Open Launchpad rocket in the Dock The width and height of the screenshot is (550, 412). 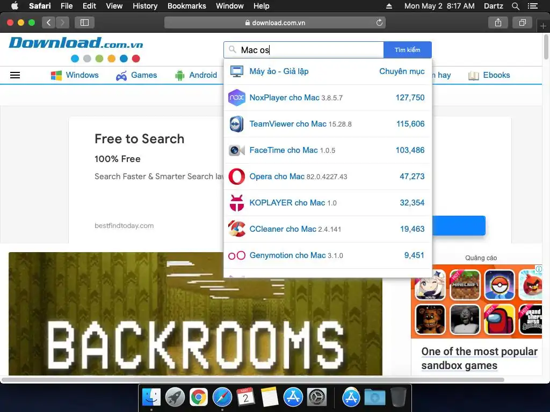[x=175, y=398]
